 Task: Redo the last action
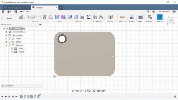click(x=28, y=11)
